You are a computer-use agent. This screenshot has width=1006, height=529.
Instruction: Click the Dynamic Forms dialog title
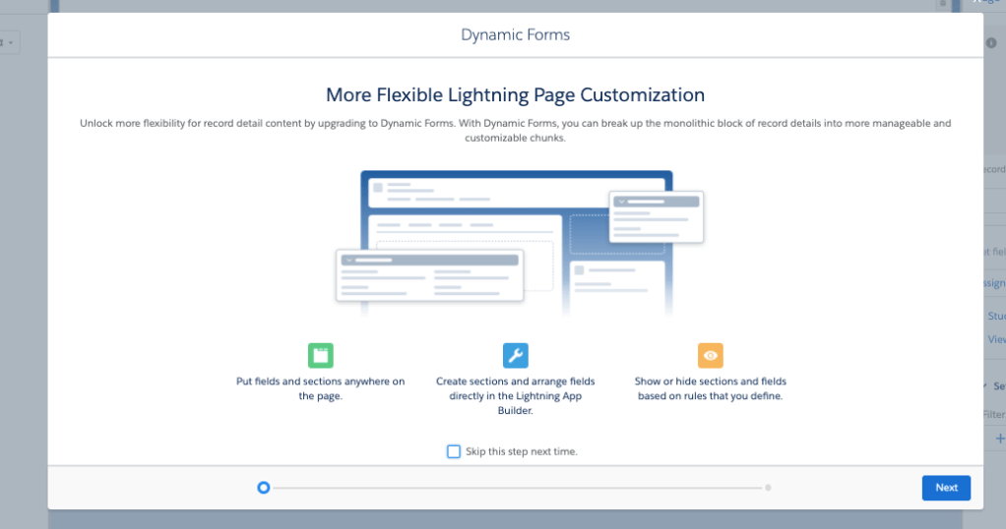click(x=515, y=34)
